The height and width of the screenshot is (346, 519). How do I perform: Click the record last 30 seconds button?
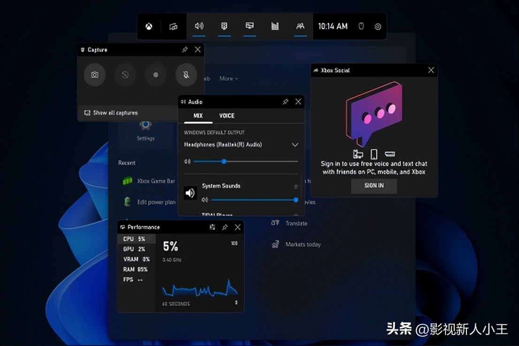[125, 75]
